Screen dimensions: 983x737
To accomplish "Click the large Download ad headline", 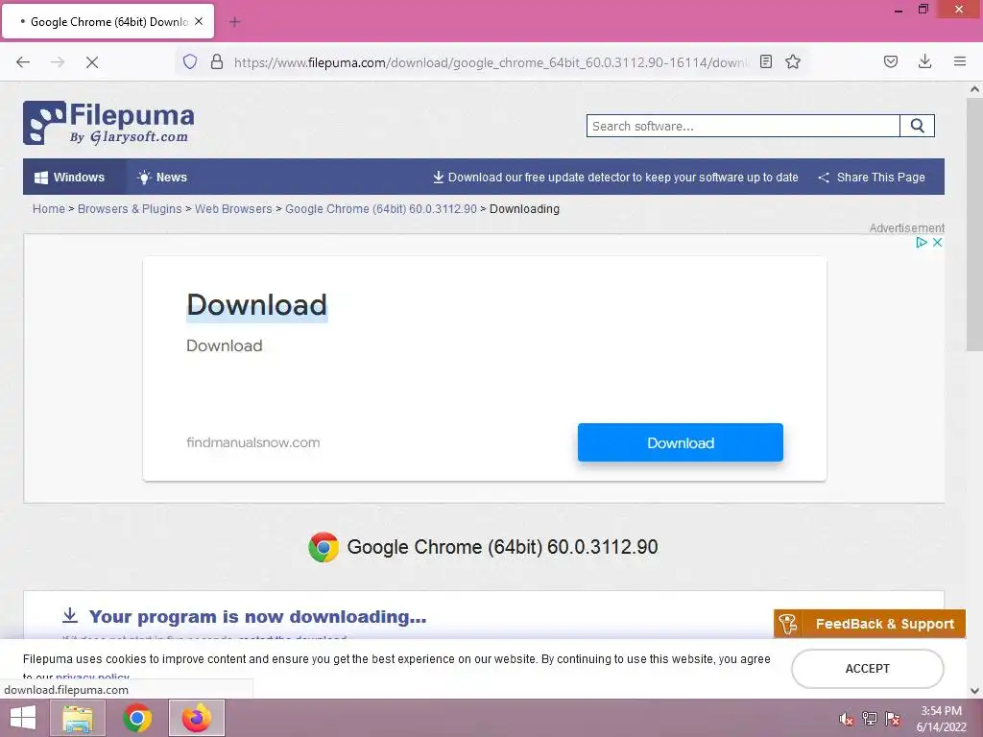I will 257,305.
